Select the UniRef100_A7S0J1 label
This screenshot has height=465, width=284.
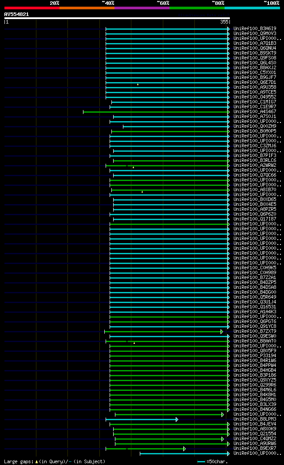(255, 117)
